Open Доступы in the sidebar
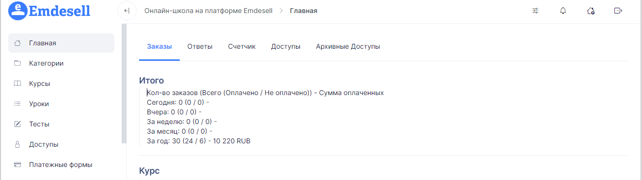The width and height of the screenshot is (642, 180). pyautogui.click(x=62, y=144)
